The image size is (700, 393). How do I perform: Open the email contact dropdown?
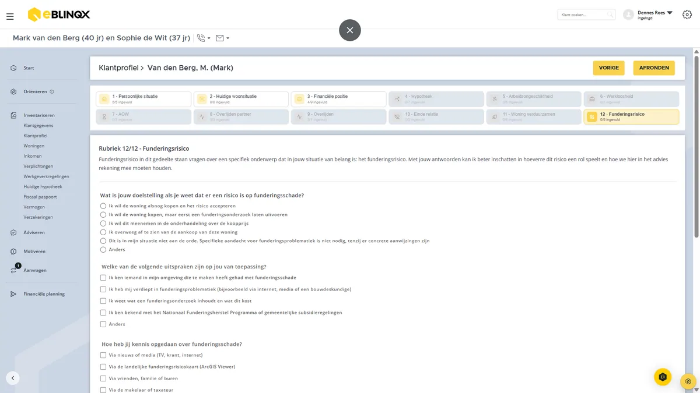click(x=222, y=38)
